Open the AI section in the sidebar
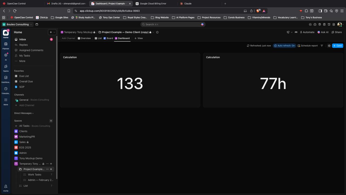This screenshot has width=346, height=195. pos(6,56)
